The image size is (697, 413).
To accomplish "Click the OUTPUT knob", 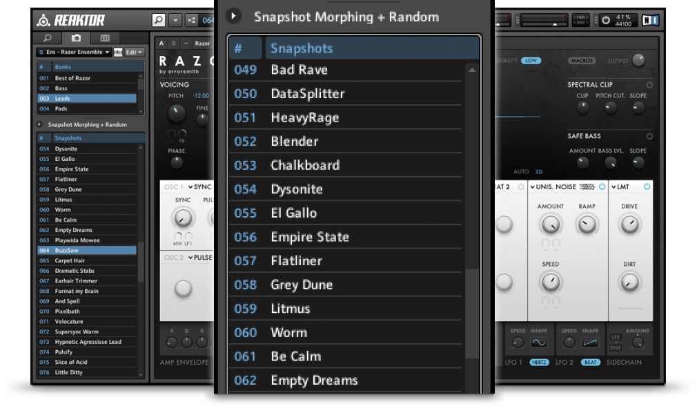I will [x=638, y=60].
